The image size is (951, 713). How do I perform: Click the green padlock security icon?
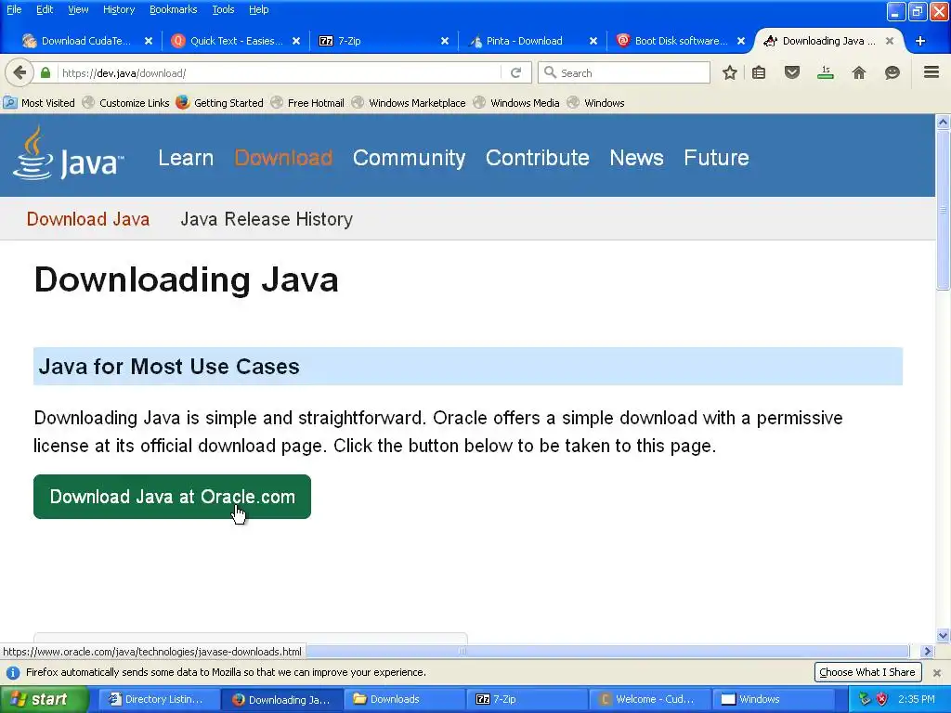click(46, 72)
